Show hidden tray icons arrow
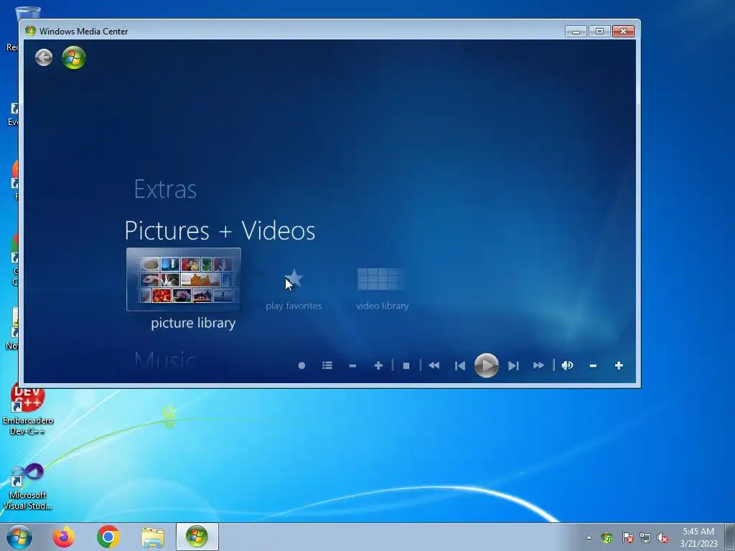 tap(589, 538)
